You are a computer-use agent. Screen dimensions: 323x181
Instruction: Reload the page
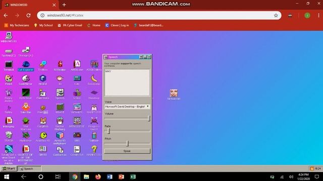(28, 16)
